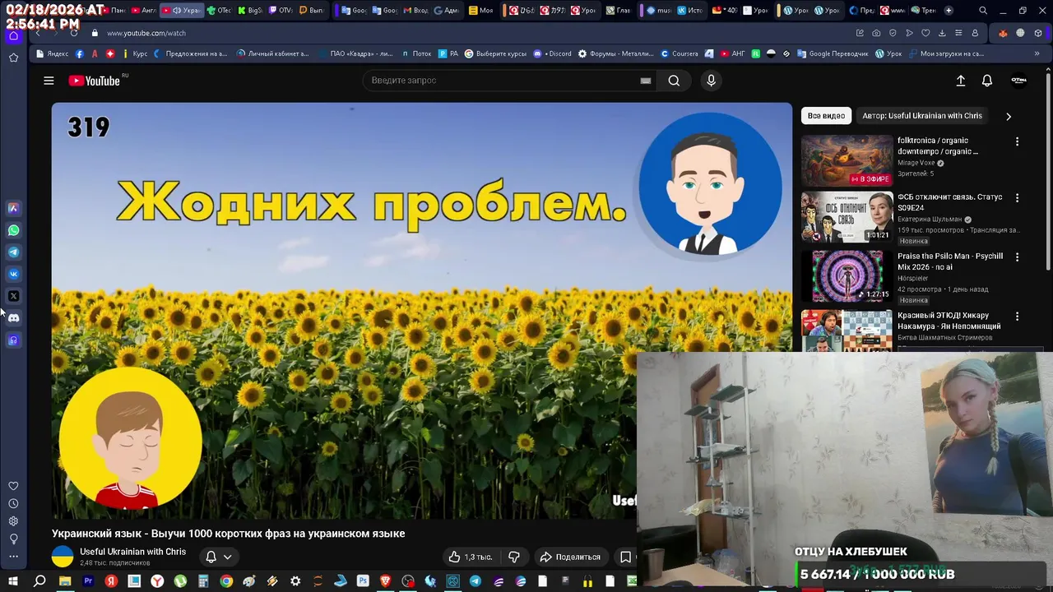Open the Coursera bookmark
Image resolution: width=1053 pixels, height=592 pixels.
(680, 53)
